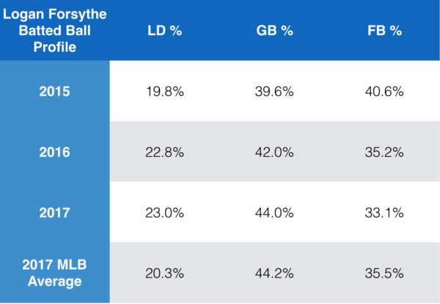The height and width of the screenshot is (304, 440).
Task: Click the 2017 row label
Action: click(55, 212)
